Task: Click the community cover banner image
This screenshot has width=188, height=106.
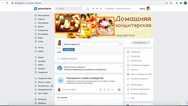Action: tap(104, 26)
